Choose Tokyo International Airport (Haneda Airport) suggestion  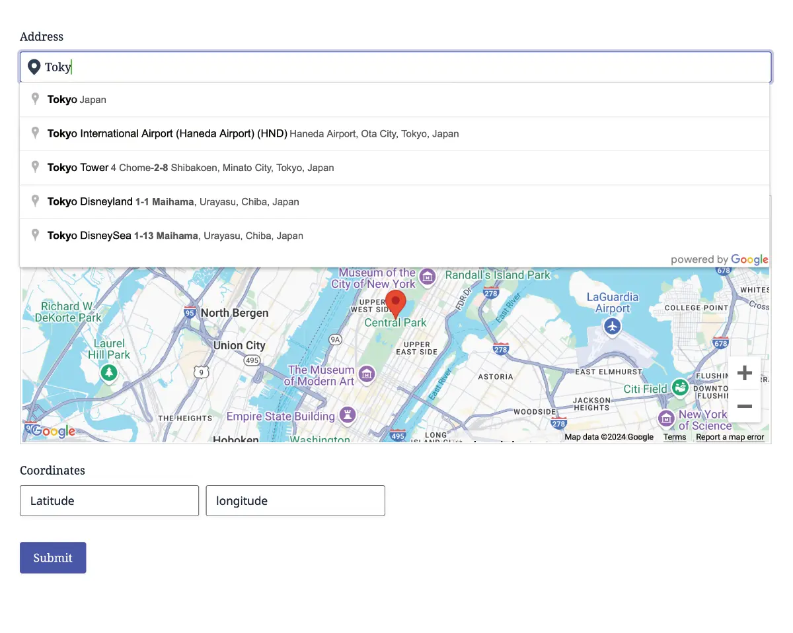click(395, 133)
